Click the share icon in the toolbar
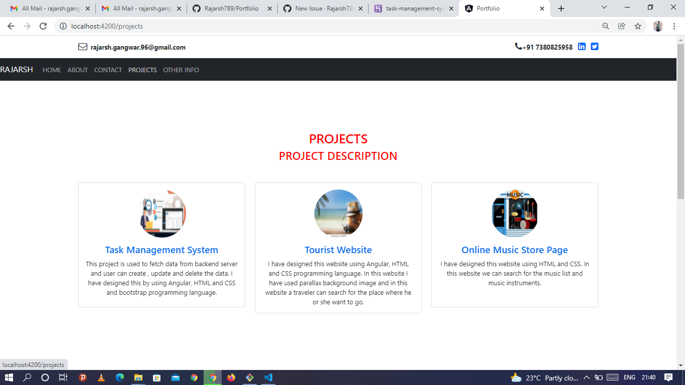685x385 pixels. click(x=621, y=26)
